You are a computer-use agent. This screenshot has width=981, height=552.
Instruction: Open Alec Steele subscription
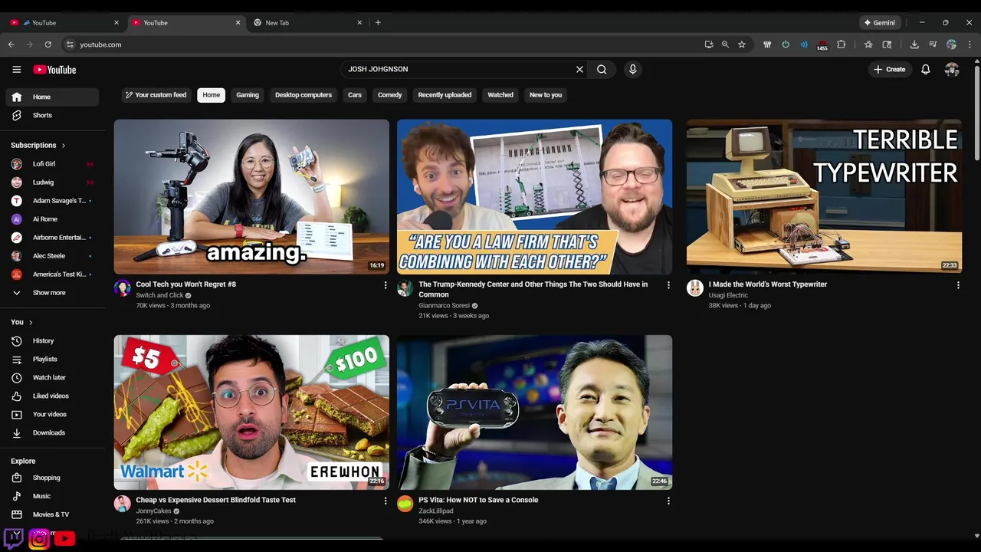point(52,256)
